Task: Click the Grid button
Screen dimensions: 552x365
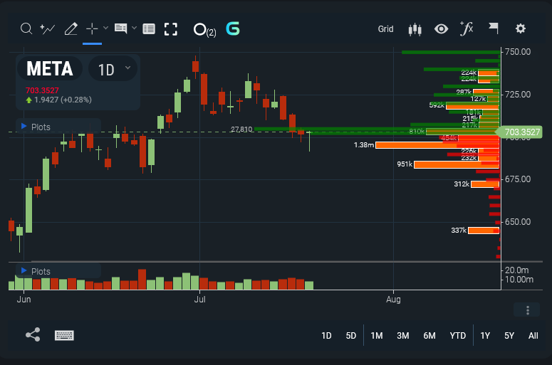Action: 385,29
